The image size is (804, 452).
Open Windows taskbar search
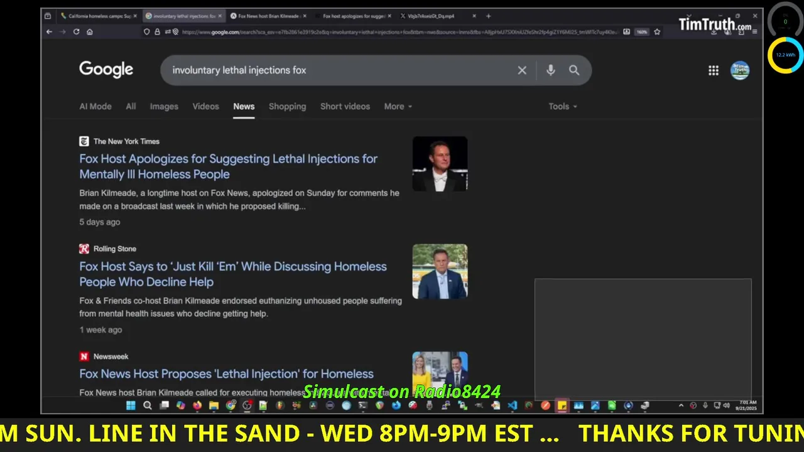click(148, 406)
